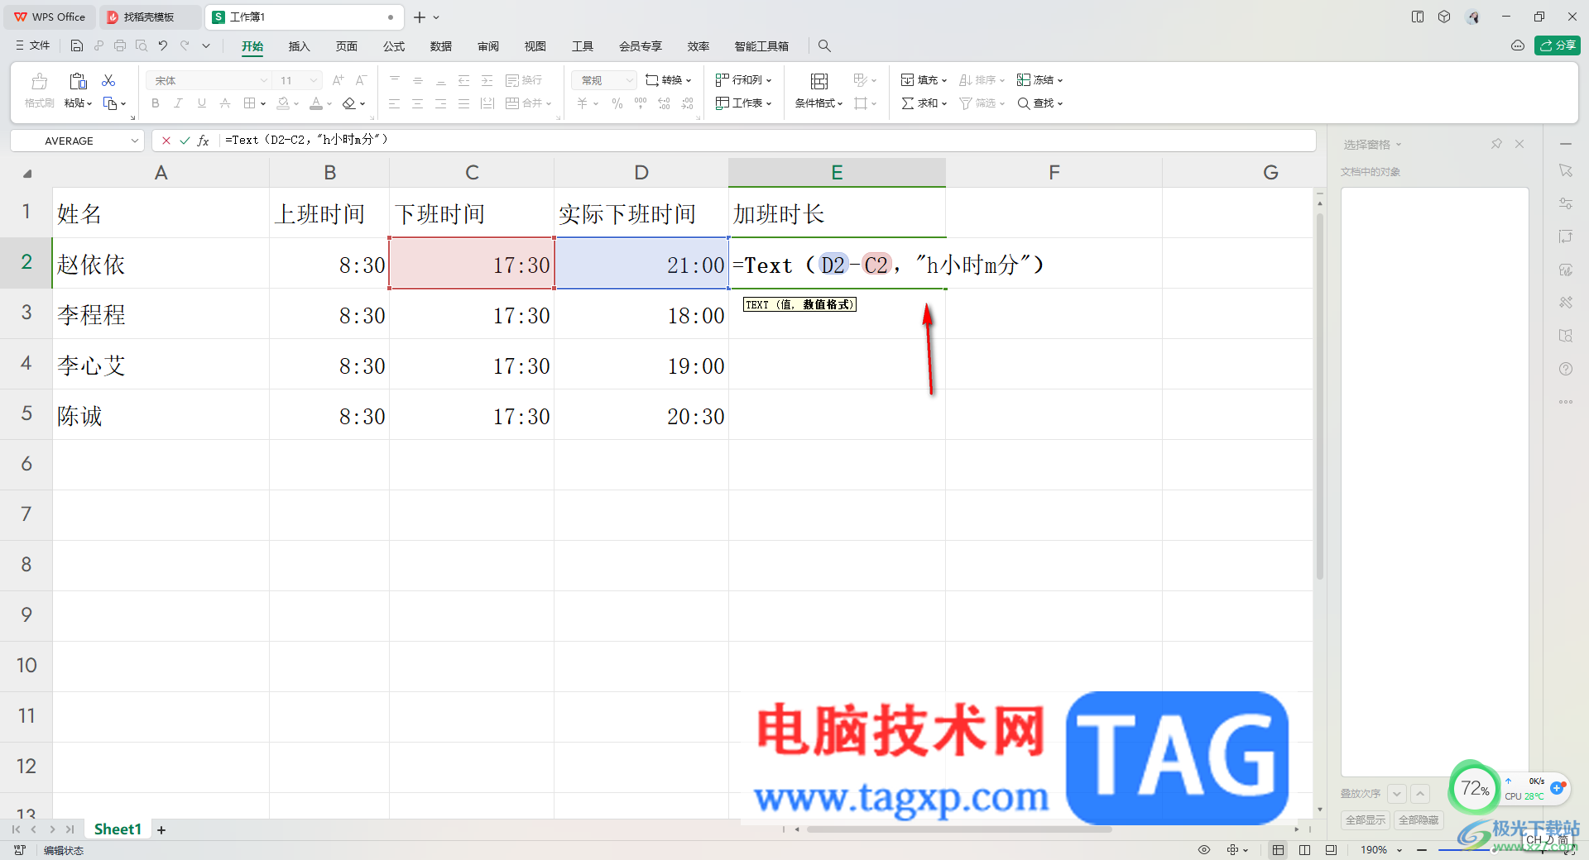Click the Select All corner triangle
This screenshot has height=860, width=1589.
click(27, 173)
